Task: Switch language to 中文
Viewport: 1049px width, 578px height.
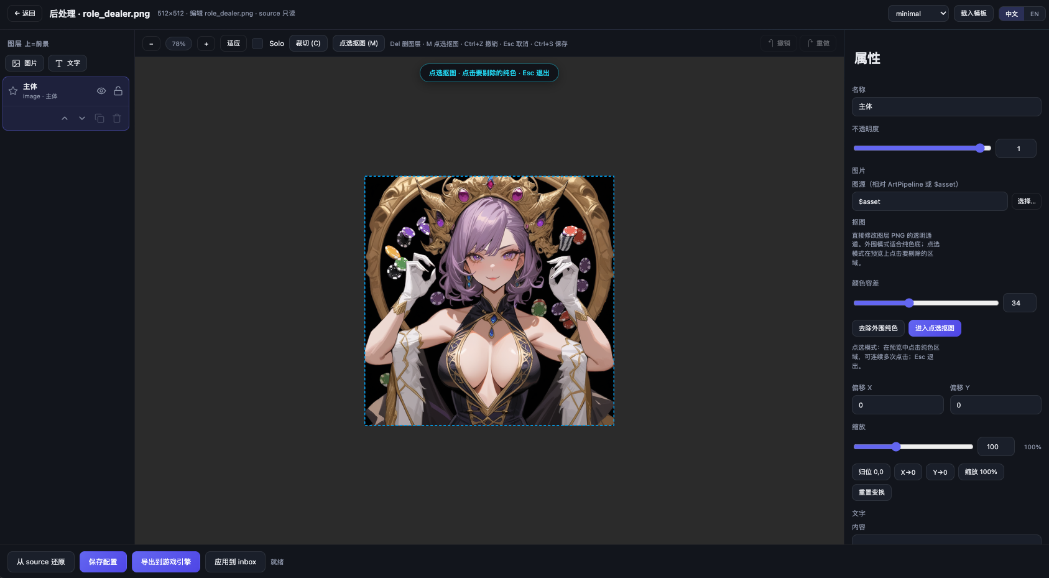Action: (1012, 14)
